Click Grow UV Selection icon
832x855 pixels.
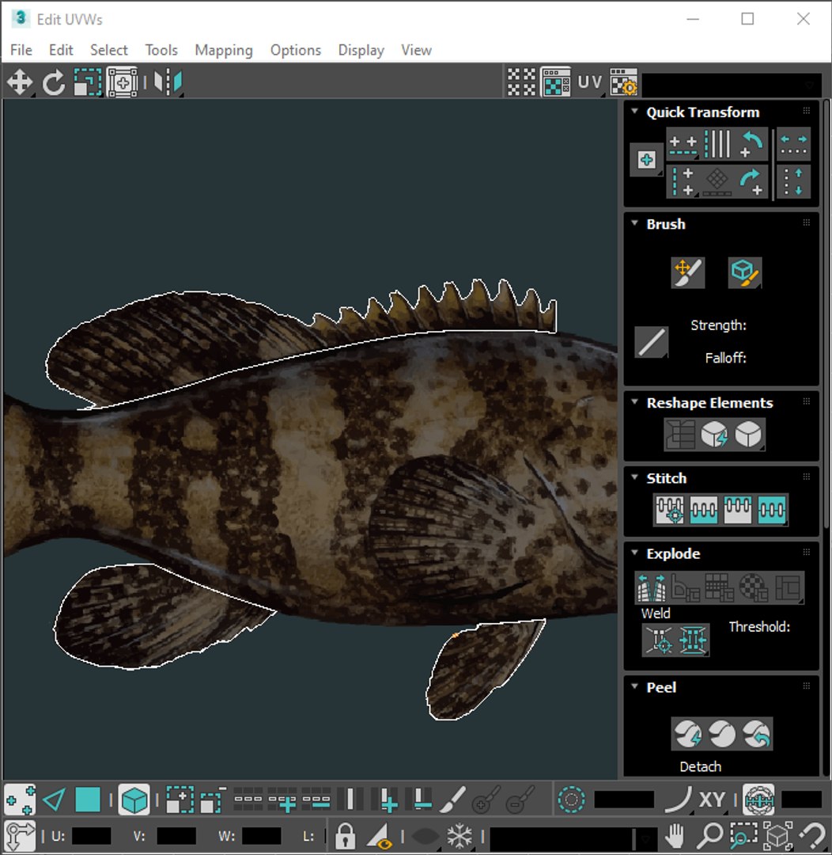(x=180, y=800)
